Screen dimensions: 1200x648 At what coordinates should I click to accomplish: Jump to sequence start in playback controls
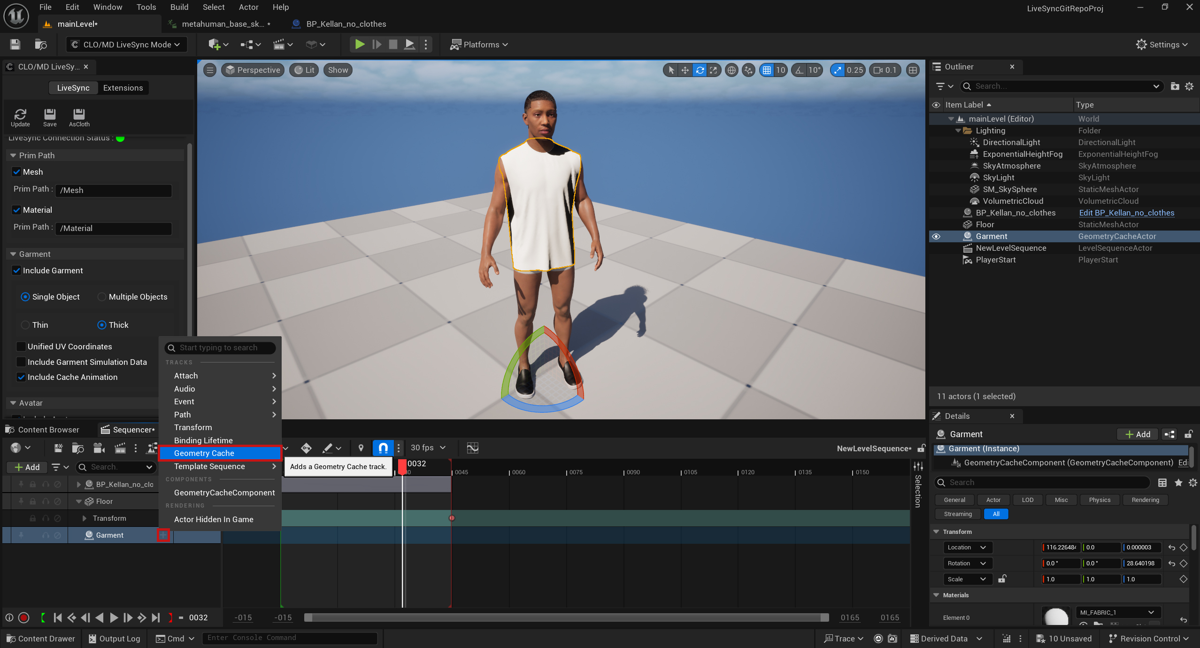coord(58,618)
